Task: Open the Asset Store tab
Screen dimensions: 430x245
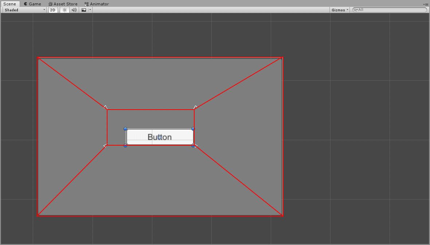Action: click(x=63, y=4)
